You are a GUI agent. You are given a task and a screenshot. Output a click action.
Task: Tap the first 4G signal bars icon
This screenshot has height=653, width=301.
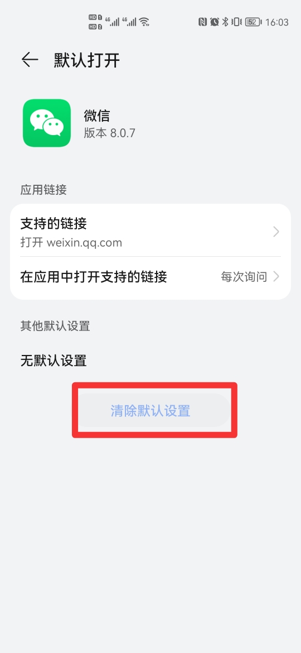[x=113, y=22]
